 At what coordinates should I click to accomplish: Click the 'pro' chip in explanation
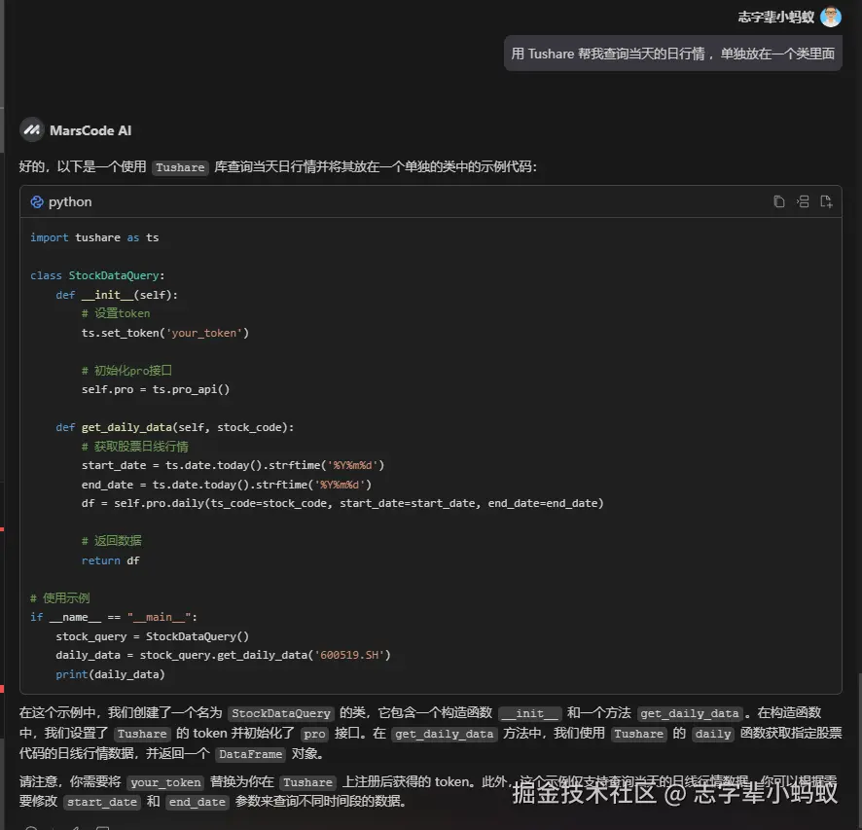pyautogui.click(x=314, y=734)
